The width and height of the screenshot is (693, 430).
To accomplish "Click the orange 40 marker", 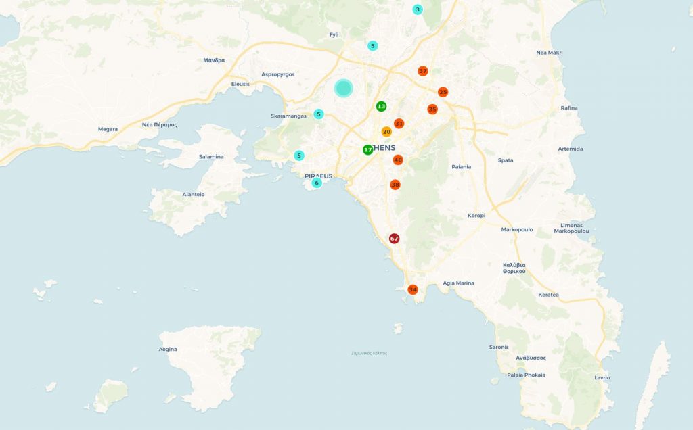I will (x=398, y=160).
